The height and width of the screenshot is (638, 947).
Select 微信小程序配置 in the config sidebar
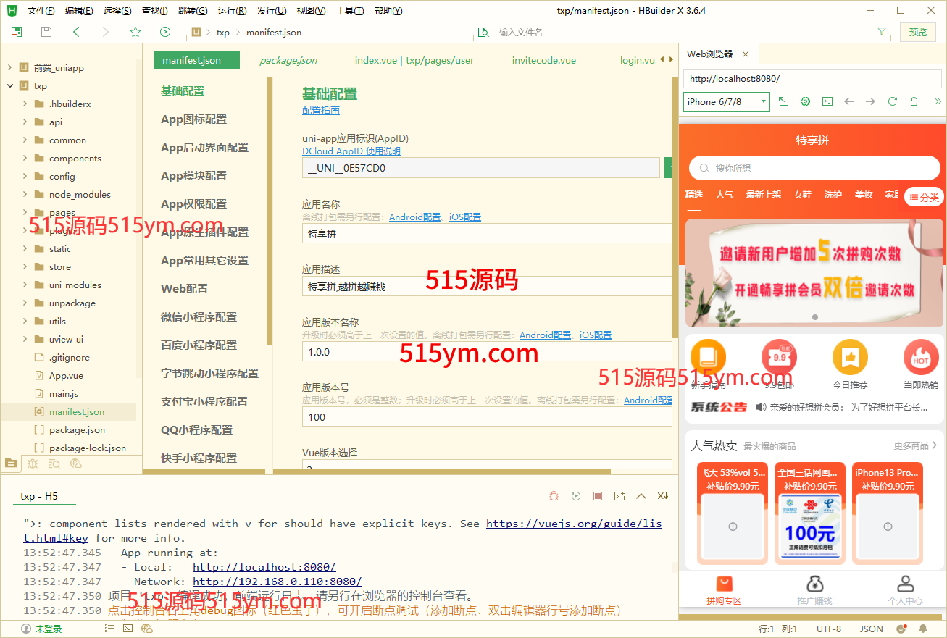(199, 316)
